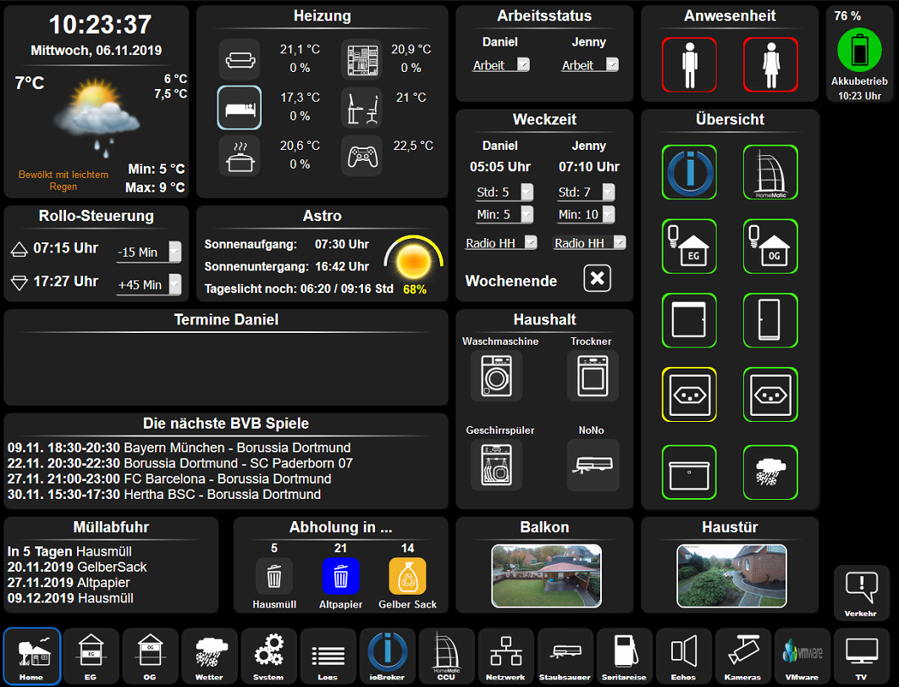Open the bookshelf room heating icon

coord(361,59)
